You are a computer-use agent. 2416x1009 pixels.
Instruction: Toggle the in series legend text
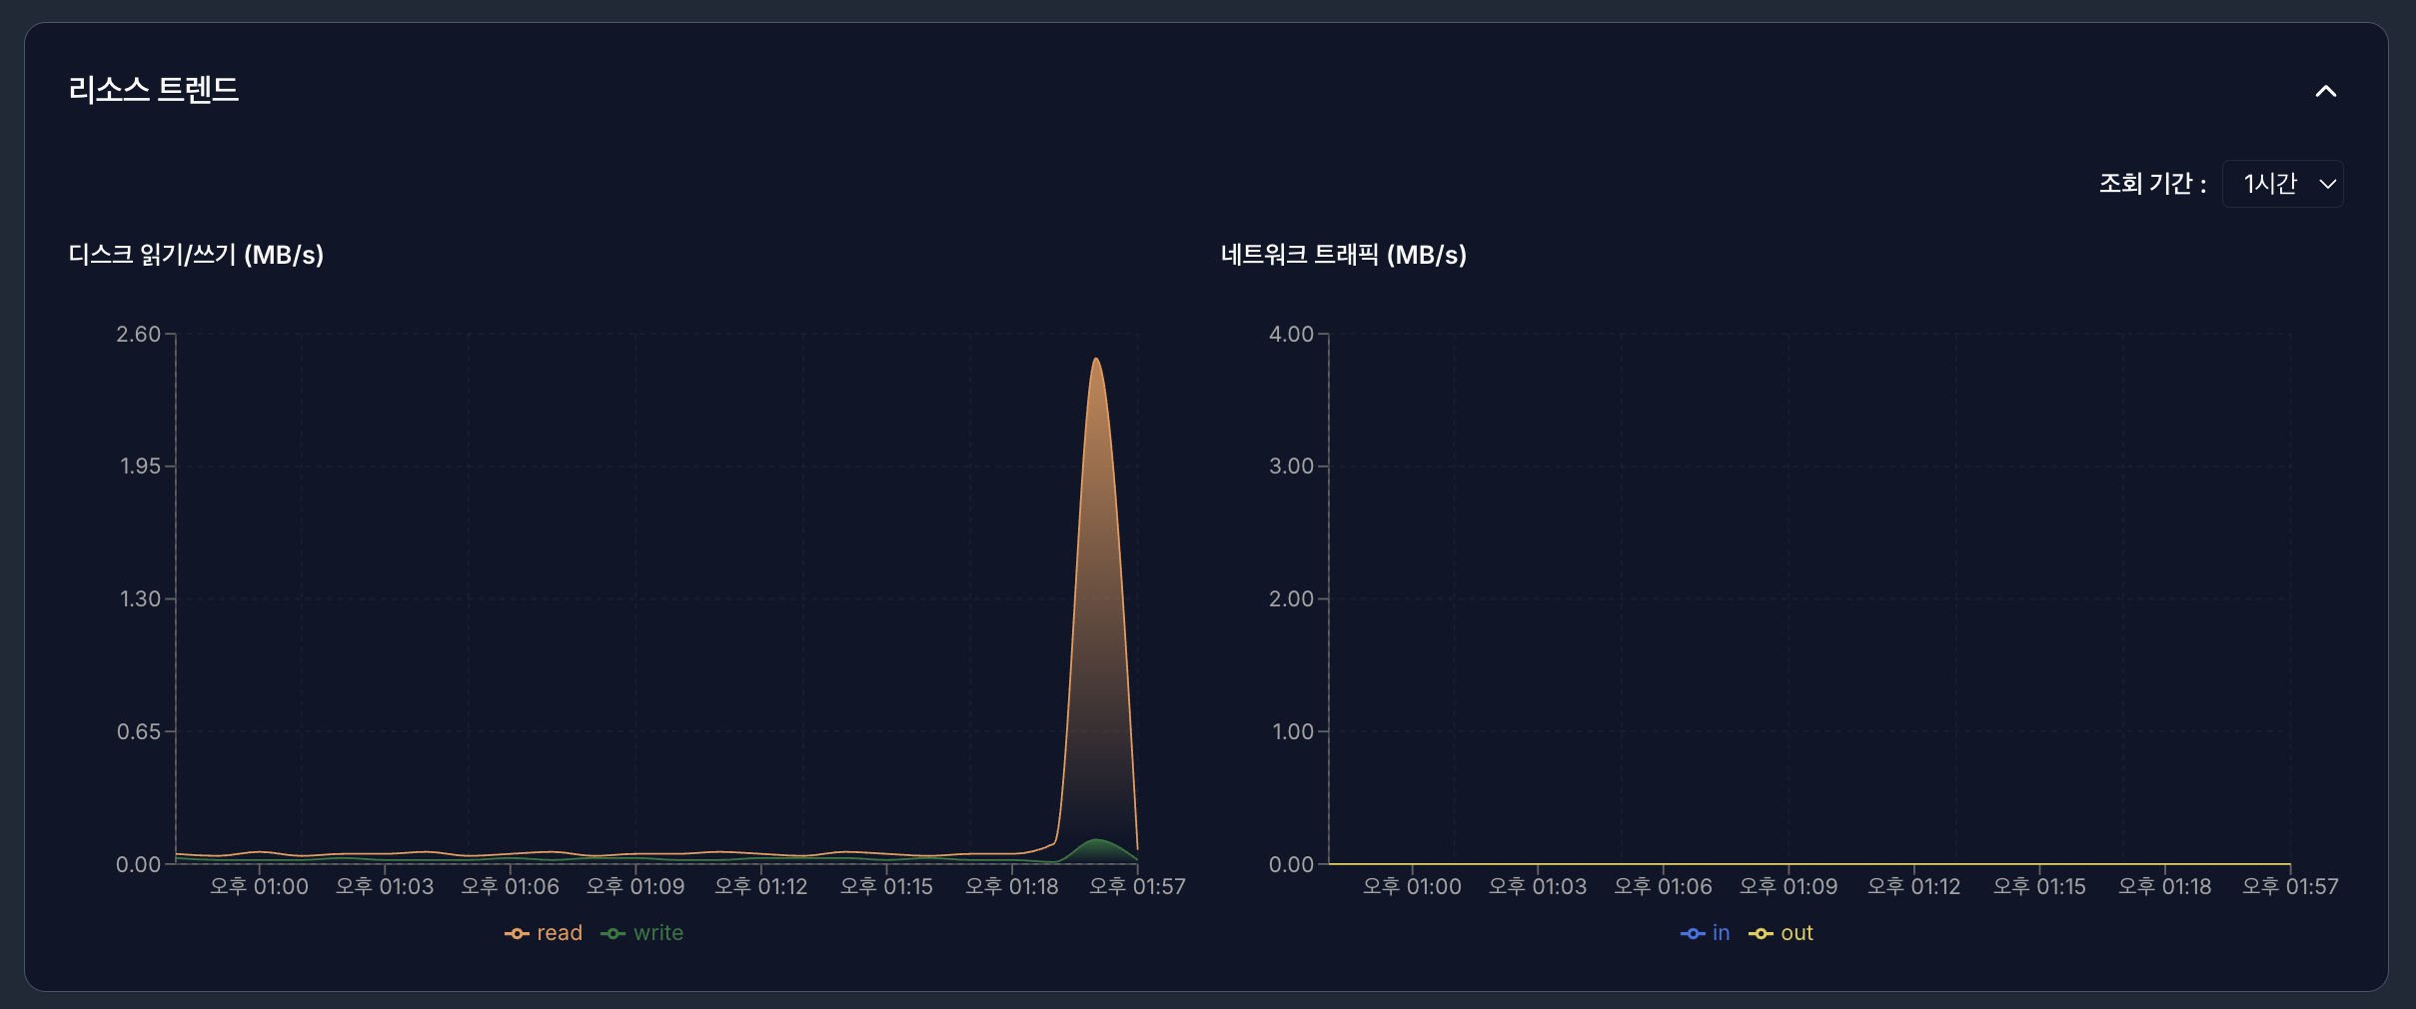click(x=1721, y=933)
